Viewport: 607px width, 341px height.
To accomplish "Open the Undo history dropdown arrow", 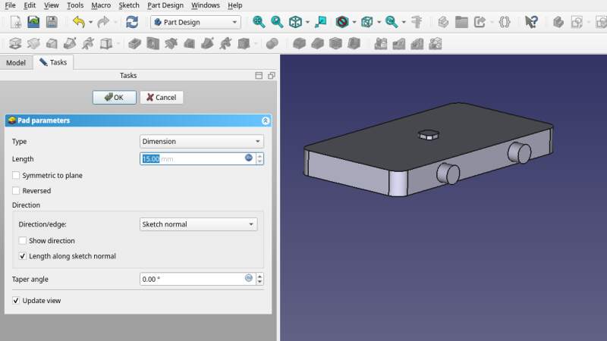I will (x=90, y=22).
